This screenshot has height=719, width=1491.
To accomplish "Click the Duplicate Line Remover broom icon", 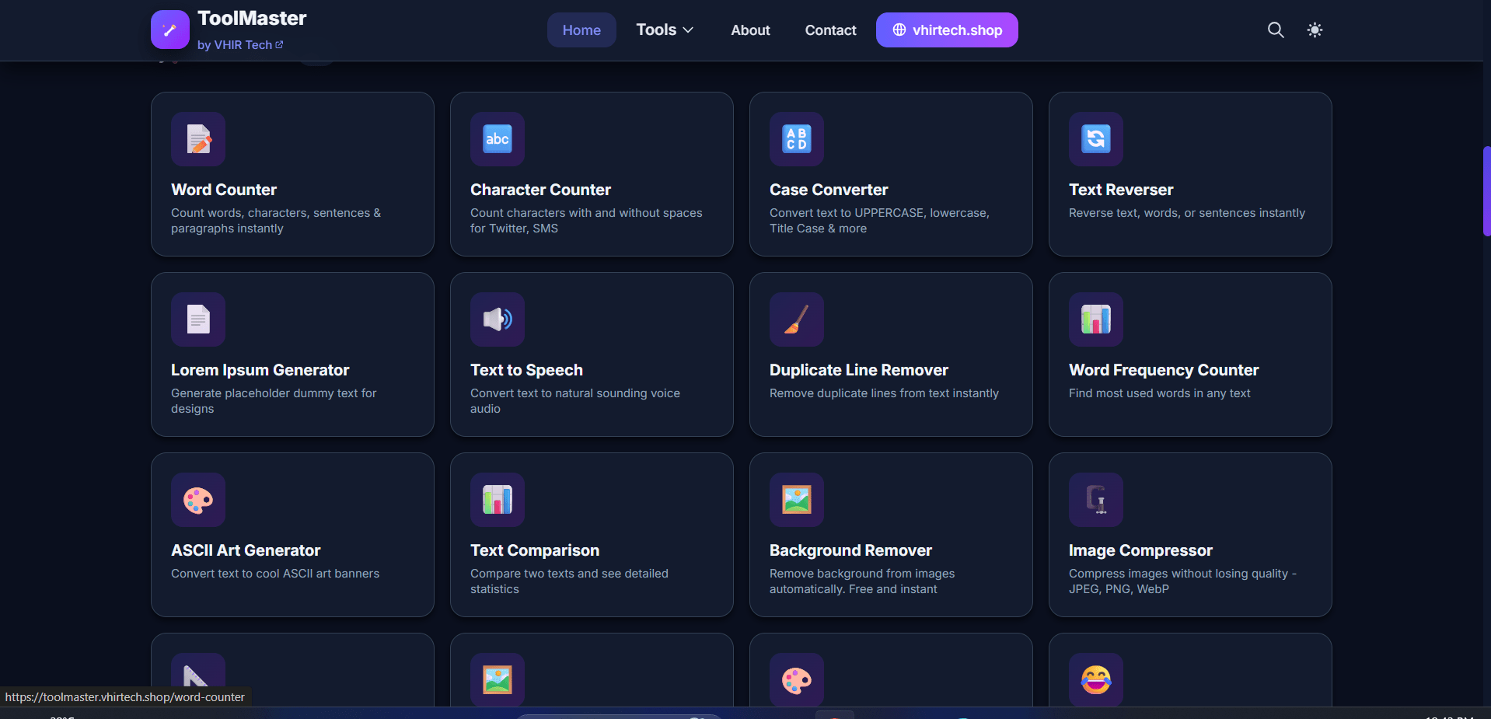I will click(x=797, y=319).
